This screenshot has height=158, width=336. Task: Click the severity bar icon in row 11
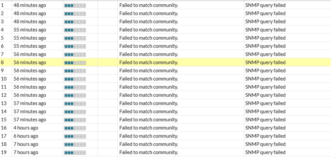[x=75, y=87]
